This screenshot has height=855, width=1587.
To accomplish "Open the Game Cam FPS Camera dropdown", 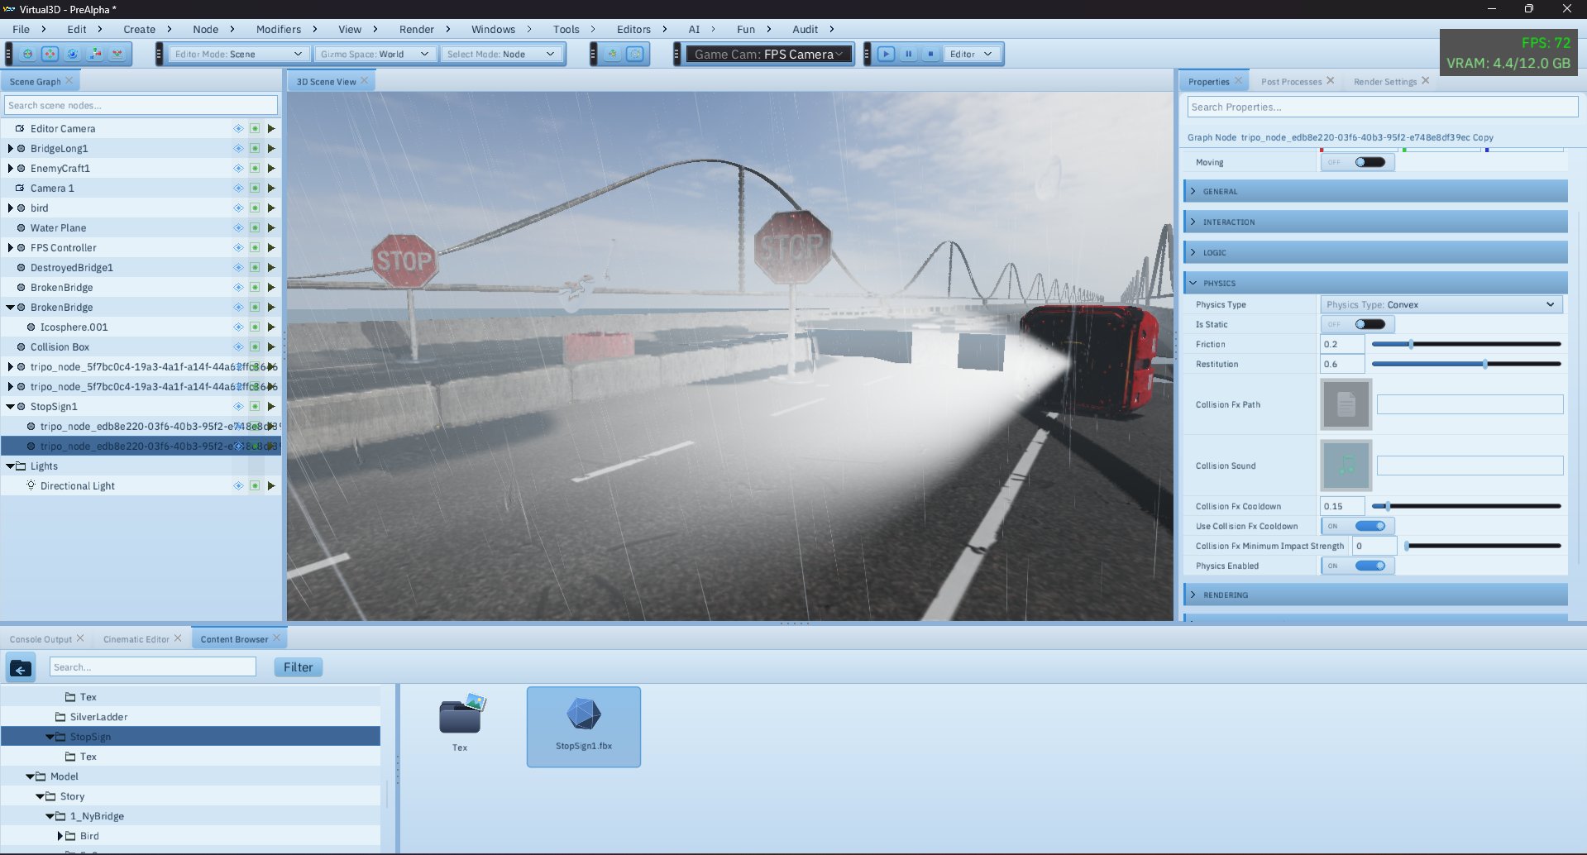I will point(768,54).
